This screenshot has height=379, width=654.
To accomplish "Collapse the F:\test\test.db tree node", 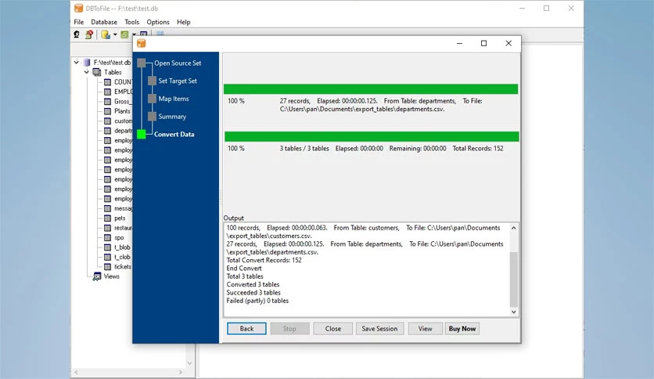I will coord(77,62).
